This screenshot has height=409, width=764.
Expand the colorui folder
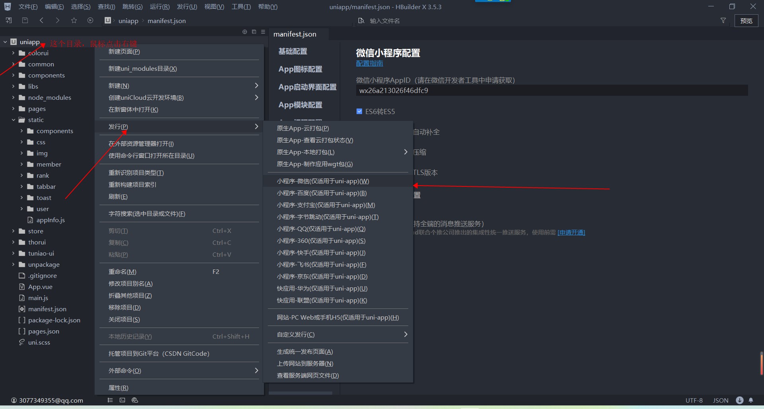[x=13, y=53]
